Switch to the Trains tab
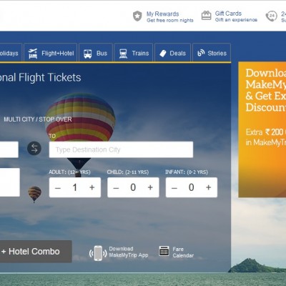 [x=134, y=53]
